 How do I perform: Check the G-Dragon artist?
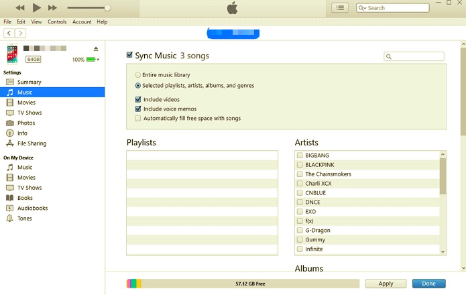click(300, 230)
